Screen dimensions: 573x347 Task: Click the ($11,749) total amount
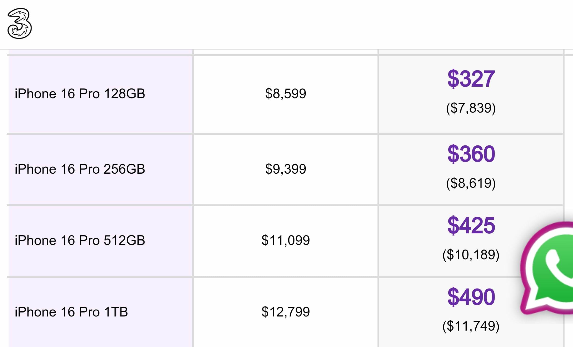coord(471,326)
